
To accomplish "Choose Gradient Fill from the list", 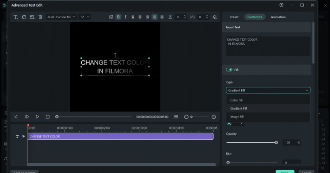I will click(x=268, y=108).
